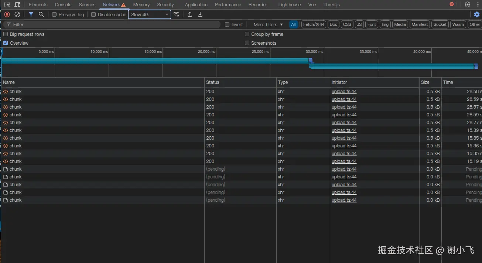Switch to the Console tab
The image size is (482, 263).
(x=63, y=5)
